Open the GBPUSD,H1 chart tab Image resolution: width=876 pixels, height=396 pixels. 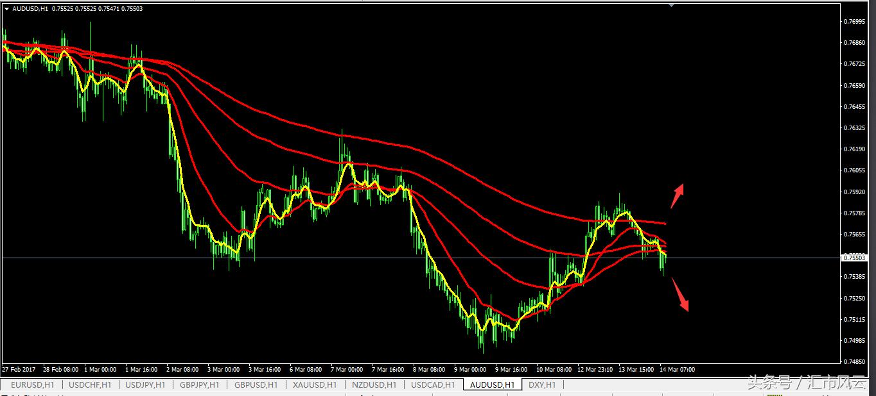(x=256, y=384)
